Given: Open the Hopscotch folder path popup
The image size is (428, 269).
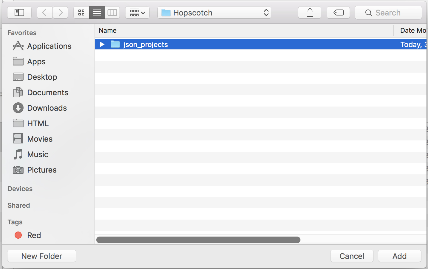Looking at the screenshot, I should click(214, 12).
